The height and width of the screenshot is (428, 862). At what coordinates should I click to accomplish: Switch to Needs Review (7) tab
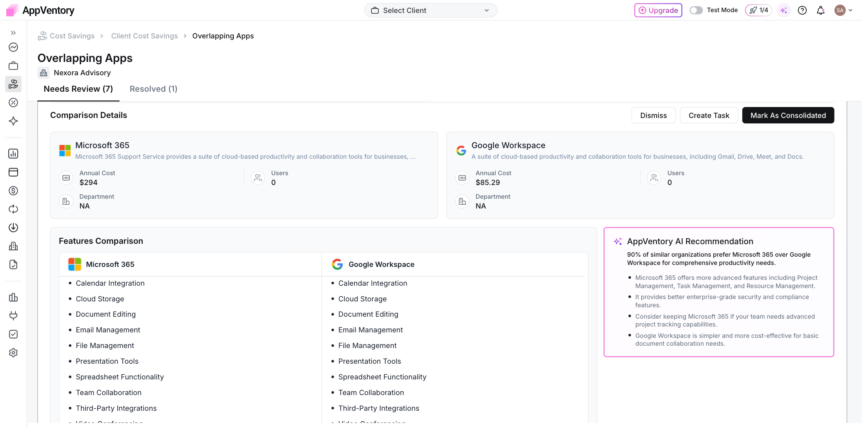pyautogui.click(x=78, y=89)
